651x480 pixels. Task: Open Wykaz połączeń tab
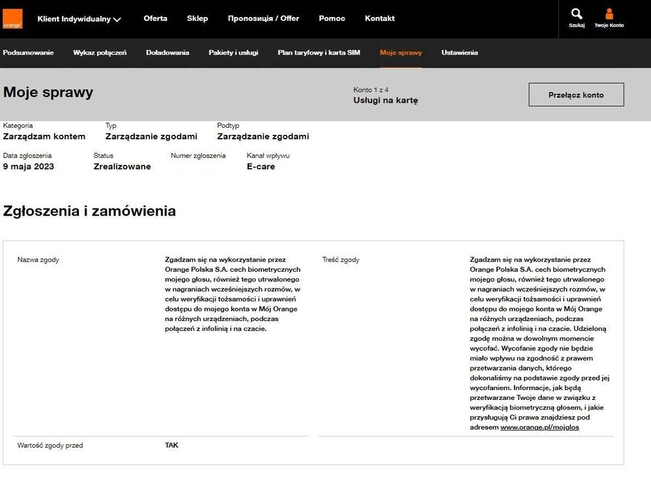point(100,53)
